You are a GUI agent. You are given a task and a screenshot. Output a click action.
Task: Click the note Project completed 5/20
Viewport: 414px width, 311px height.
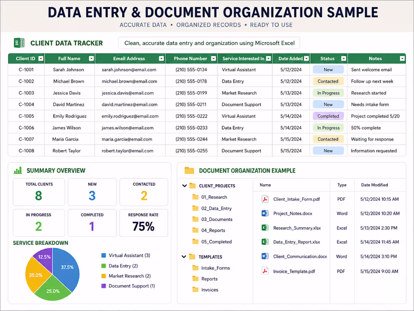[375, 116]
